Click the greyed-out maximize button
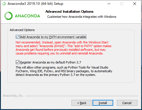Image resolution: width=142 pixels, height=110 pixels. tap(122, 4)
